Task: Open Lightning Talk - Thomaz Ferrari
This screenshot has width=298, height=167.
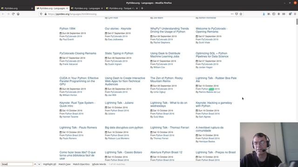Action: tap(169, 128)
